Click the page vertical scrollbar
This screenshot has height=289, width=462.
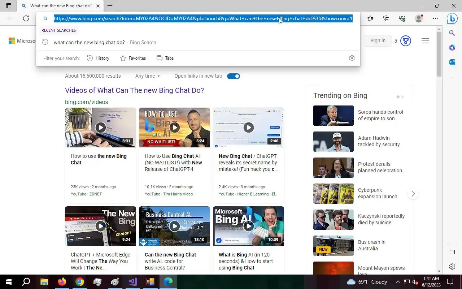pyautogui.click(x=439, y=54)
